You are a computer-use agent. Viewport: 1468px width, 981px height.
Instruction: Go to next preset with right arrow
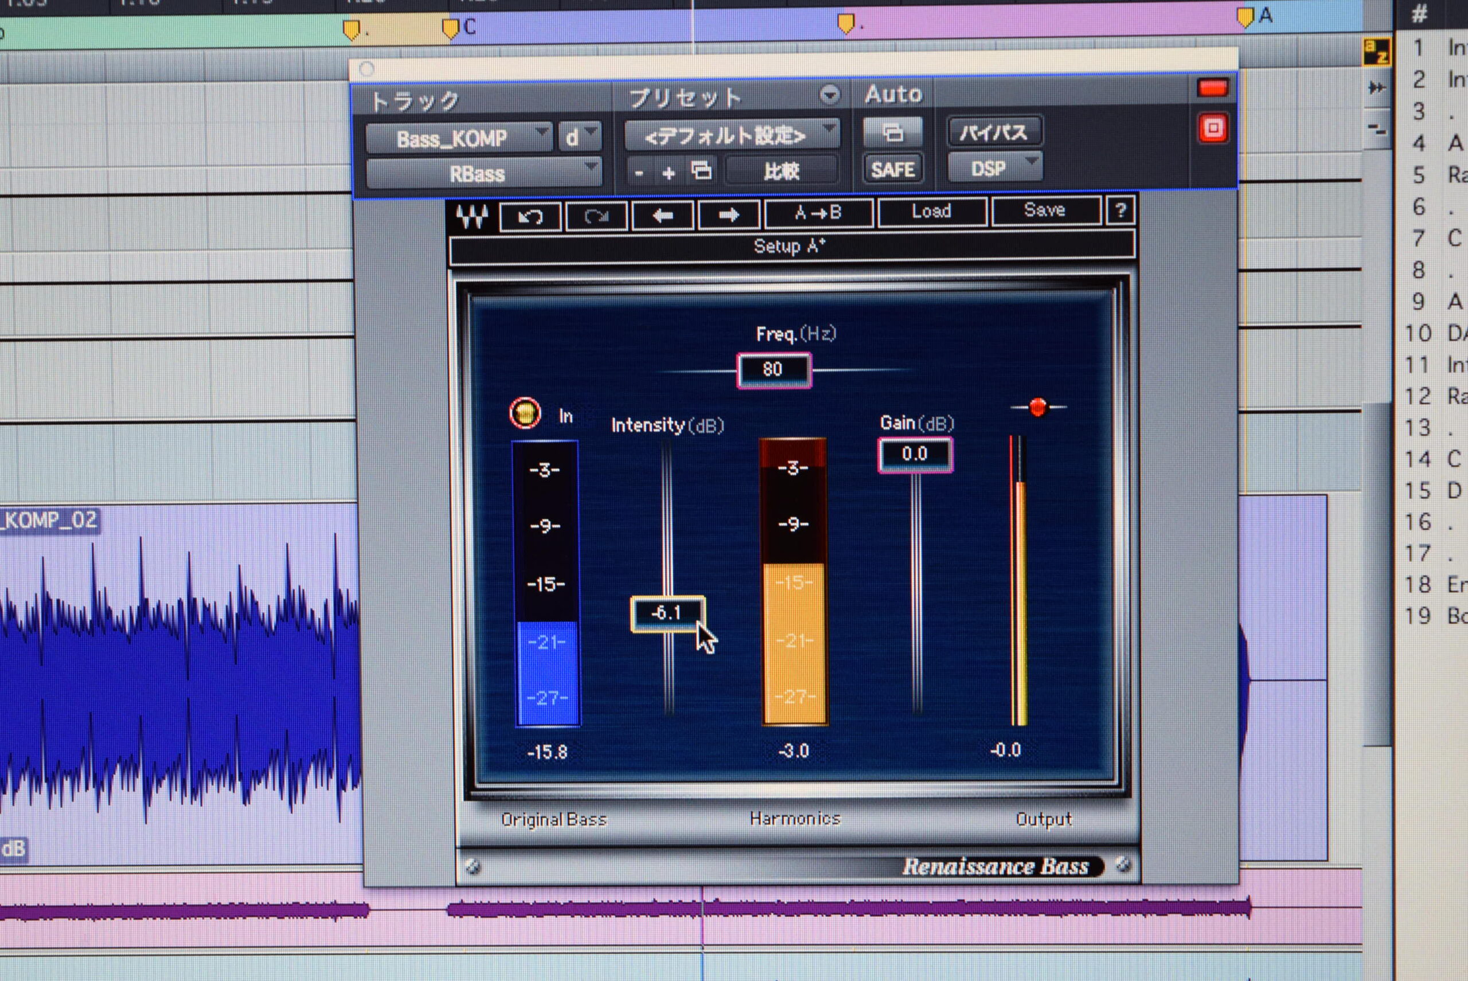[728, 215]
